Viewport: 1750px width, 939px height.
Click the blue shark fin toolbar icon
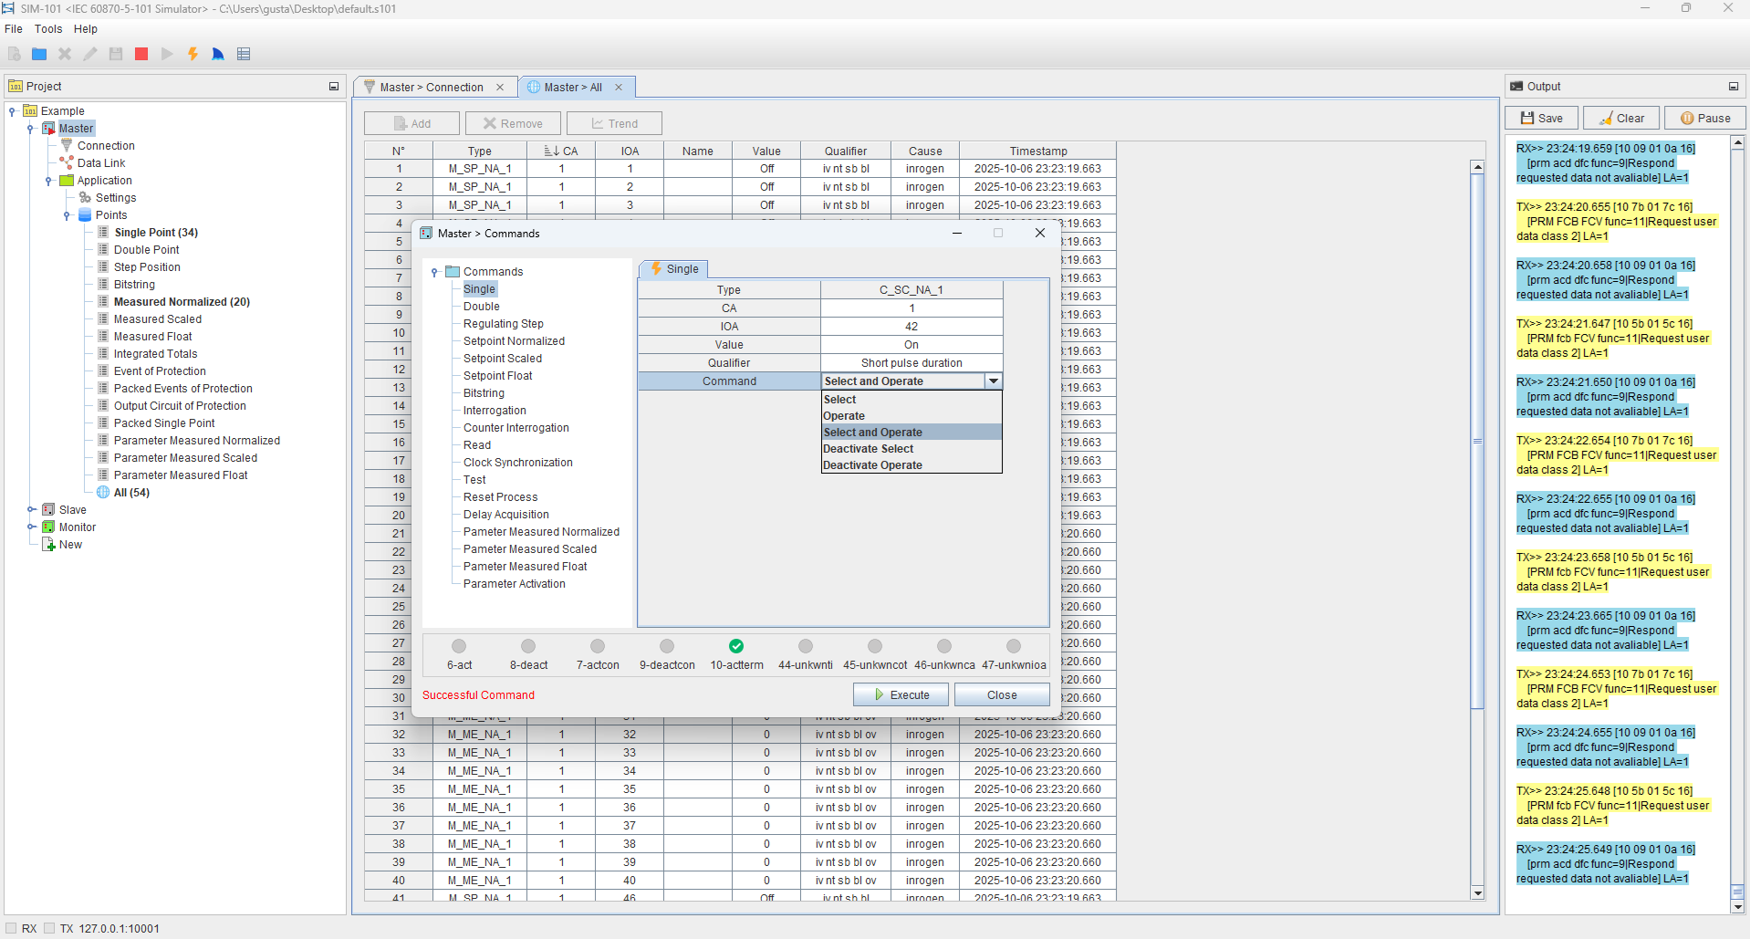(x=218, y=54)
